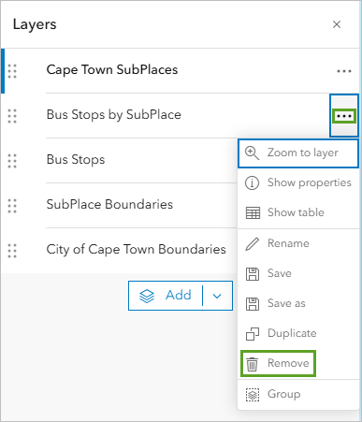Open options for Cape Town SubPlaces layer
Viewport: 362px width, 422px height.
tap(344, 71)
